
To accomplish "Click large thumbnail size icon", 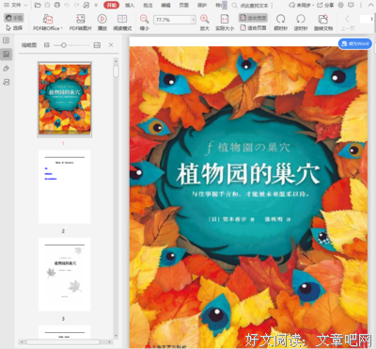I will coord(97,45).
